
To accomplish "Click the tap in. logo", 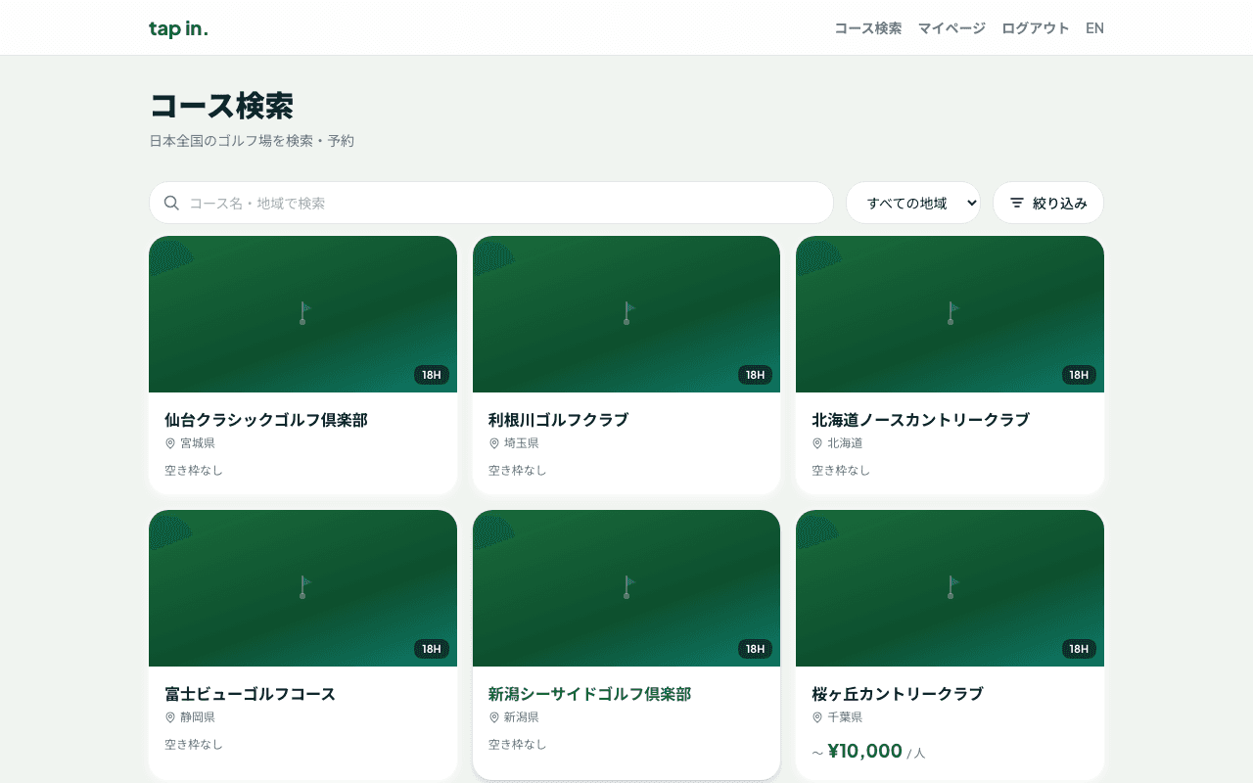I will click(178, 27).
